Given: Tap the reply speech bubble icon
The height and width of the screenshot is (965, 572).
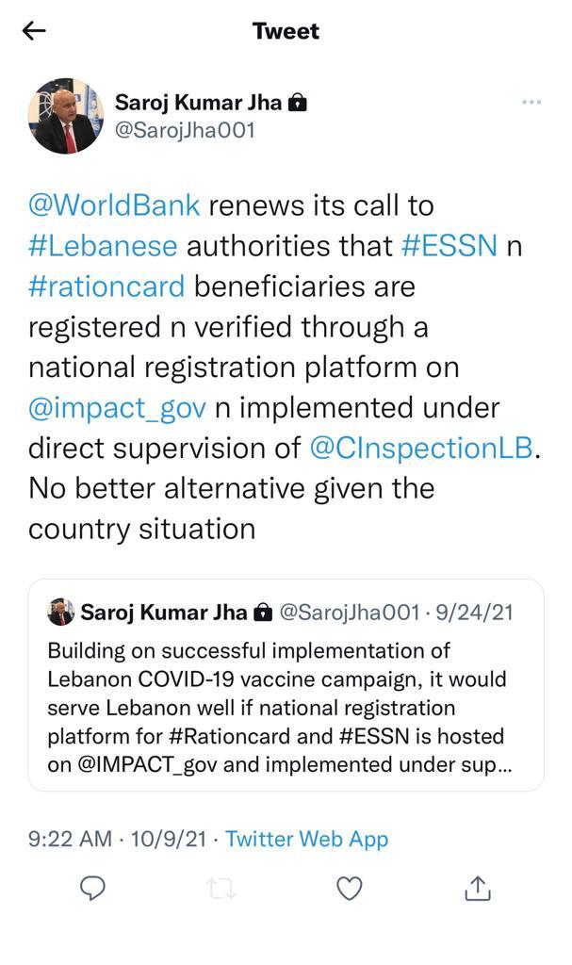Looking at the screenshot, I should pos(93,889).
